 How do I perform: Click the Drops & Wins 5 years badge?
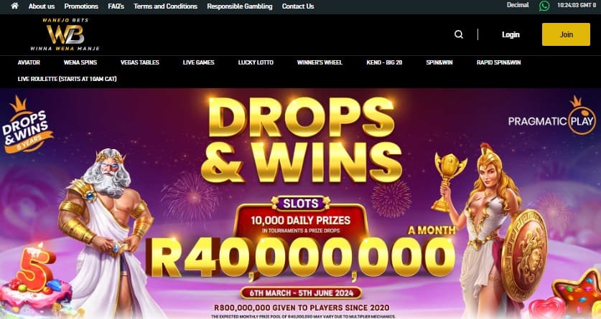point(27,124)
